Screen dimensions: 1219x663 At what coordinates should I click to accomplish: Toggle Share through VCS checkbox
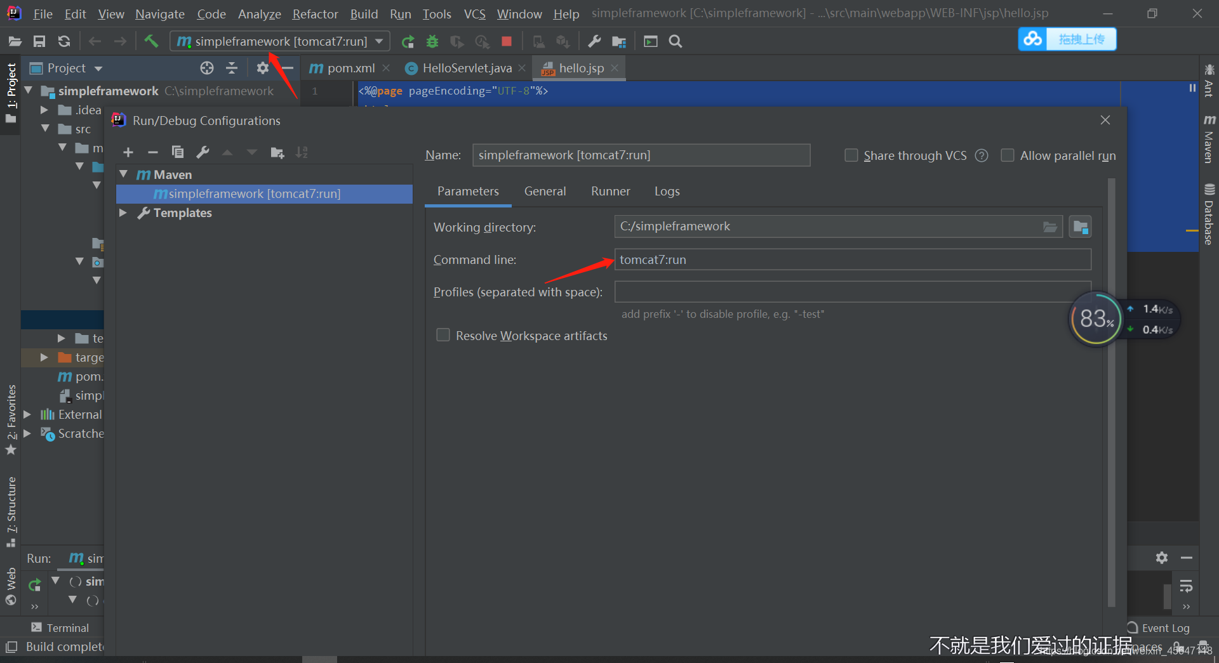pyautogui.click(x=851, y=155)
